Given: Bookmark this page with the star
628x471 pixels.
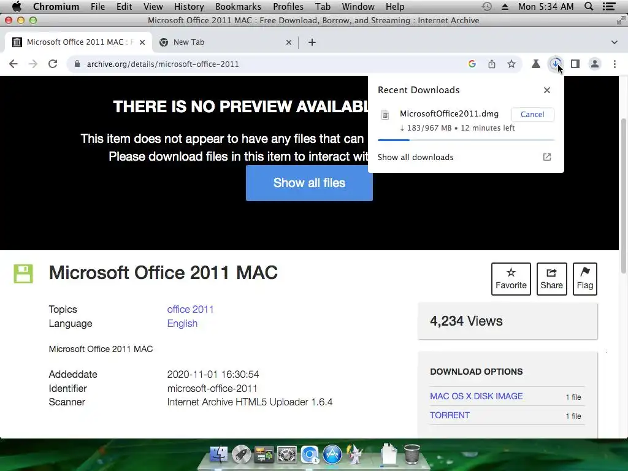Looking at the screenshot, I should click(511, 64).
